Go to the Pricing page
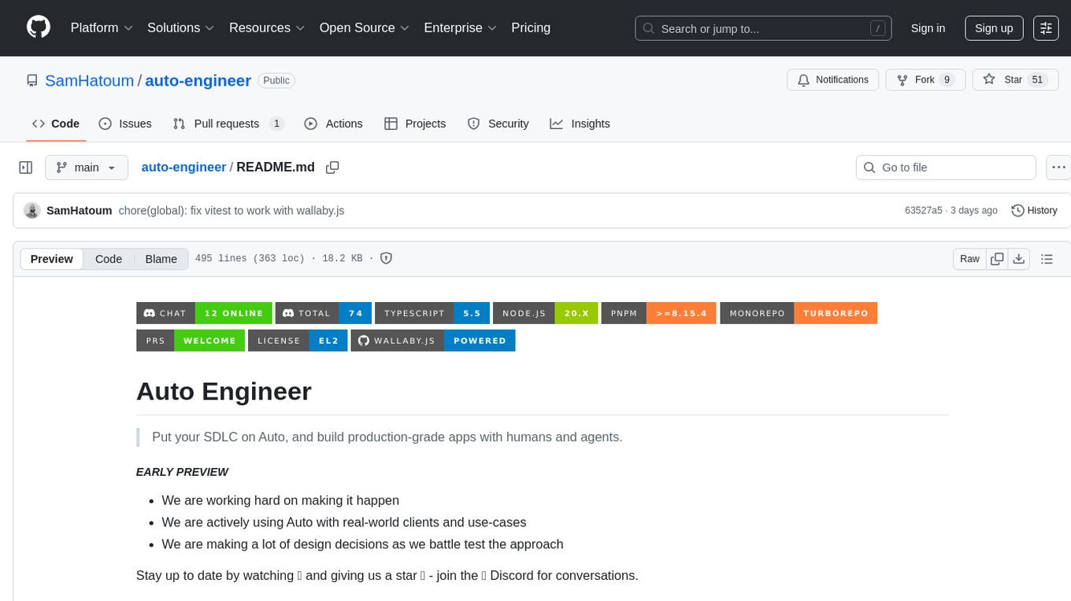The width and height of the screenshot is (1071, 601). point(531,28)
